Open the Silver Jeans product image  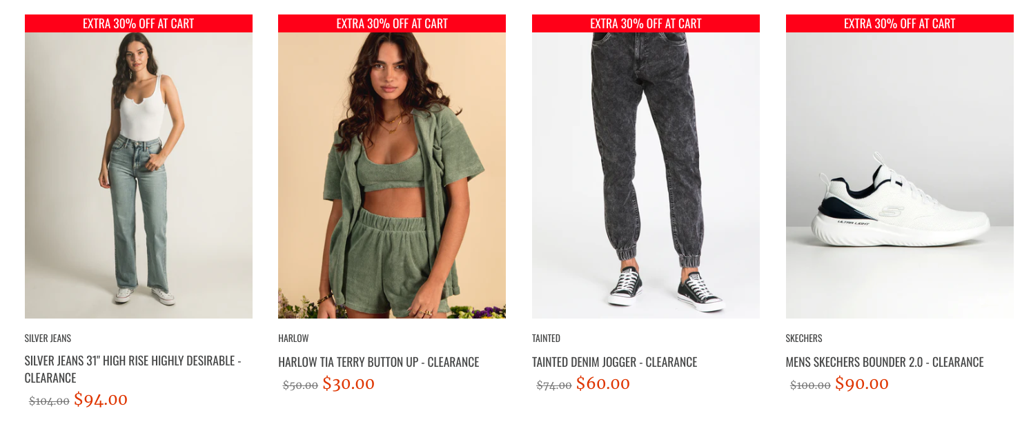pyautogui.click(x=138, y=175)
